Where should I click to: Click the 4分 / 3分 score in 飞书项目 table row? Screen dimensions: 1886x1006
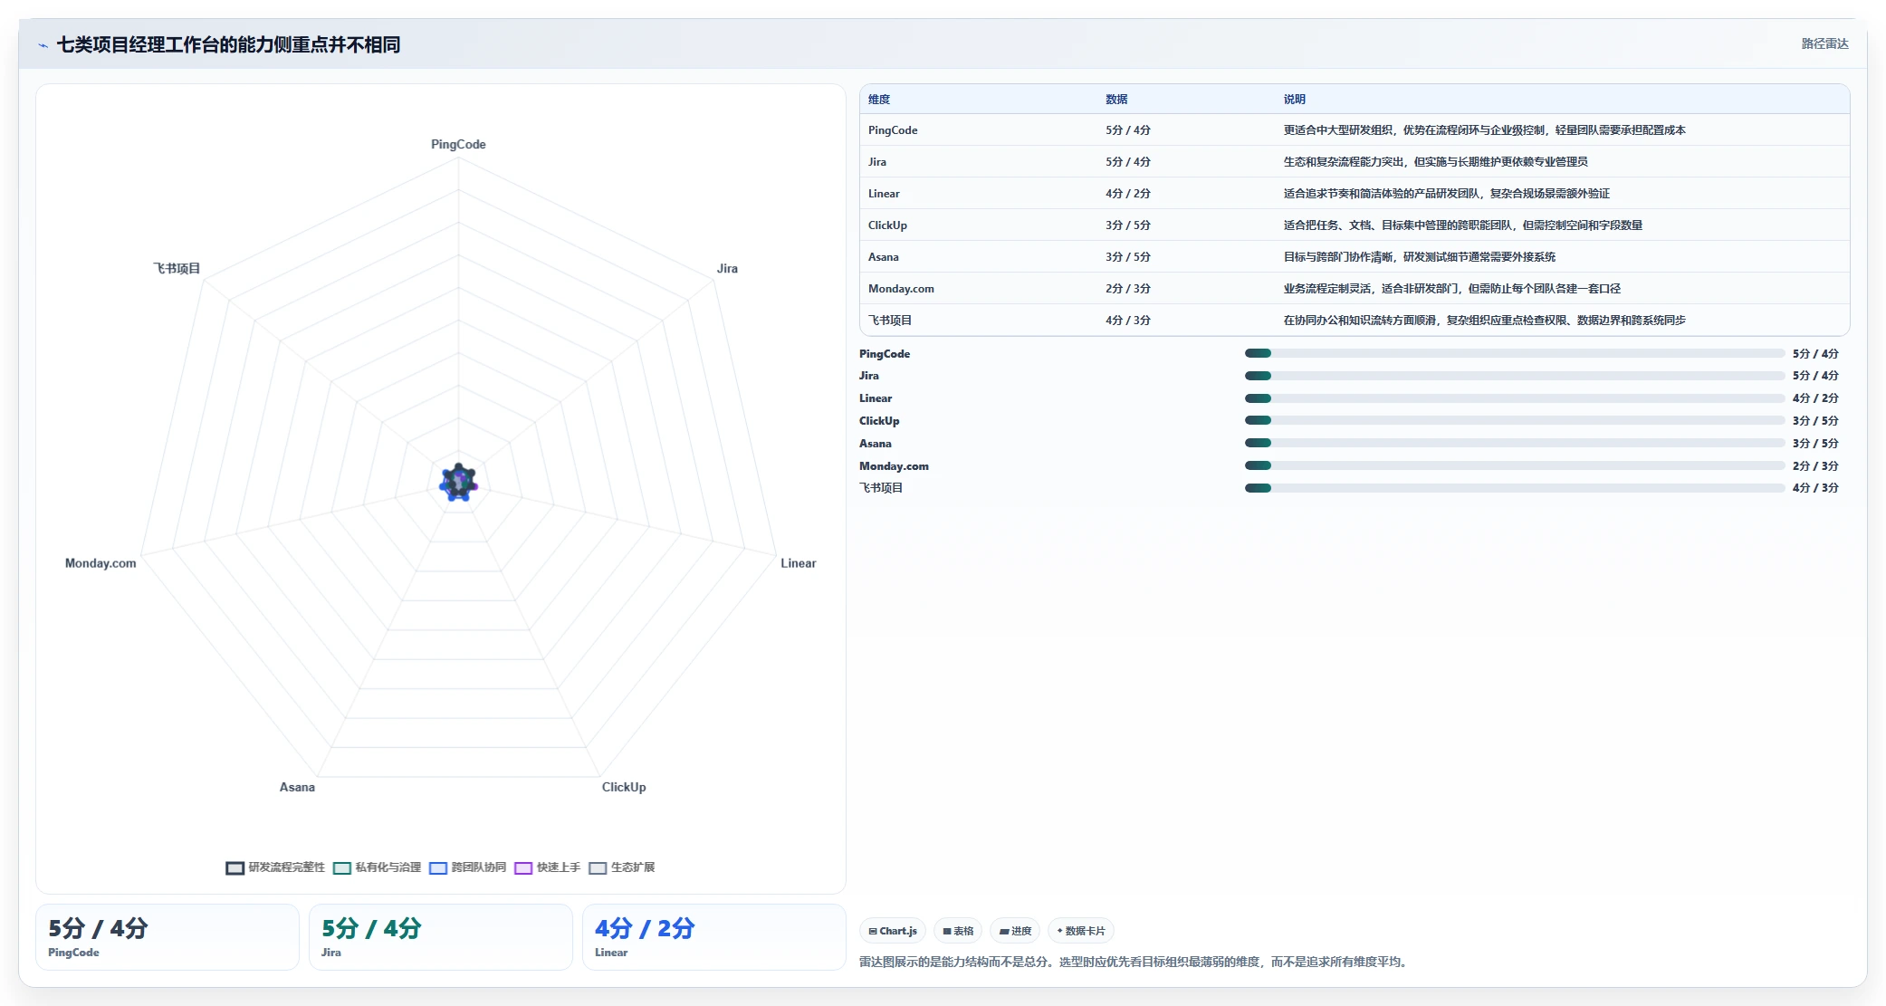(1128, 321)
